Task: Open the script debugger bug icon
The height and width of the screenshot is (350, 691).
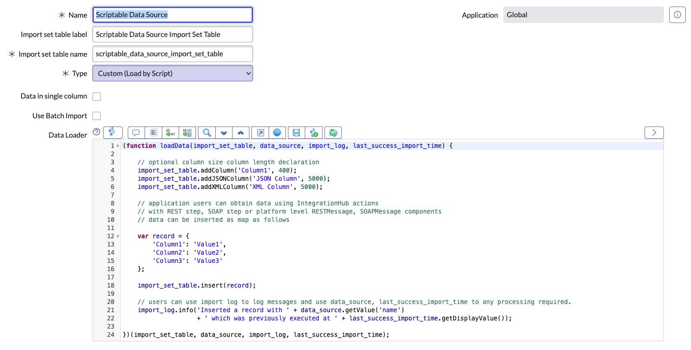Action: click(333, 133)
